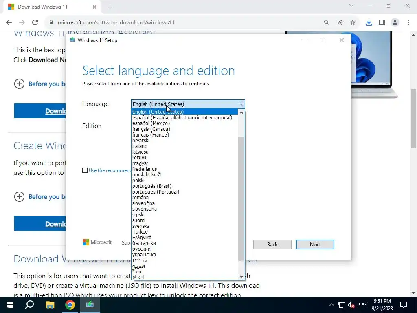Pick latviešu from the language list
Screen dimensions: 417x313
tap(184, 152)
